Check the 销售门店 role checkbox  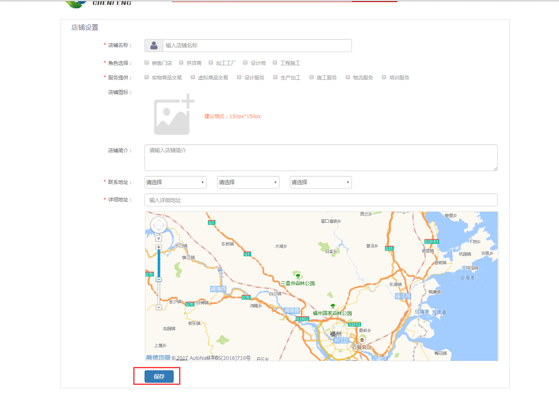(x=147, y=62)
